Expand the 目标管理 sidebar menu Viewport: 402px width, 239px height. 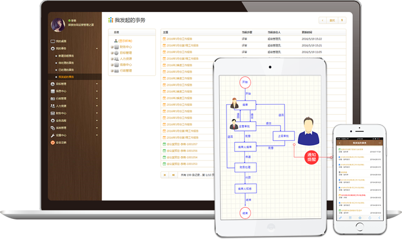tap(96, 84)
